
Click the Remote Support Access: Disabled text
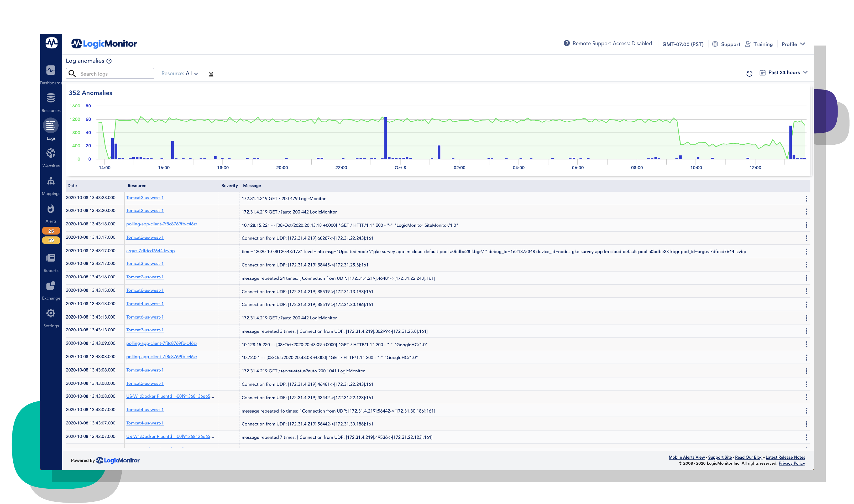click(x=612, y=44)
